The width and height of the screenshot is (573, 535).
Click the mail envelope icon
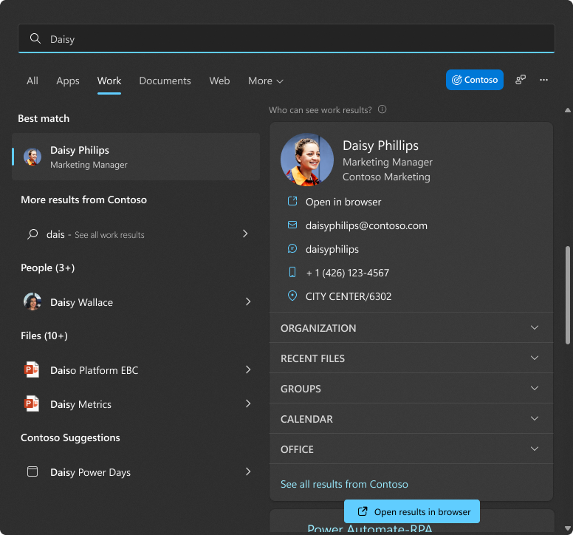292,225
